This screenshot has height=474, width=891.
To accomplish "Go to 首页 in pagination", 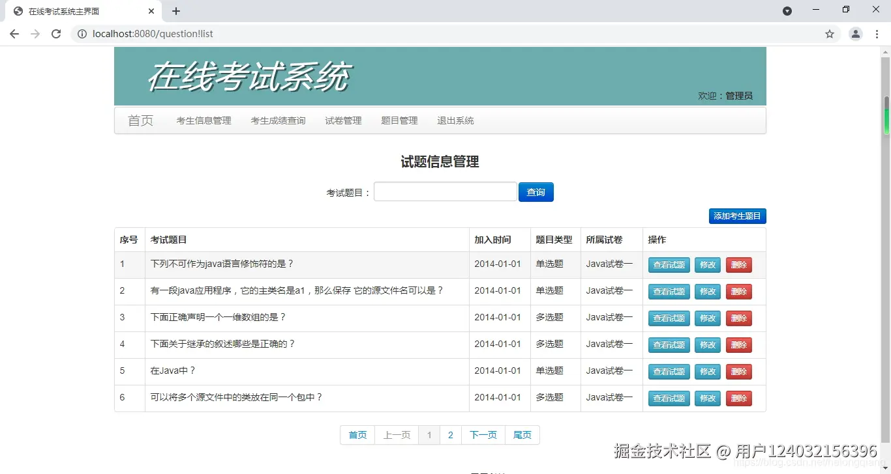I will [x=357, y=435].
